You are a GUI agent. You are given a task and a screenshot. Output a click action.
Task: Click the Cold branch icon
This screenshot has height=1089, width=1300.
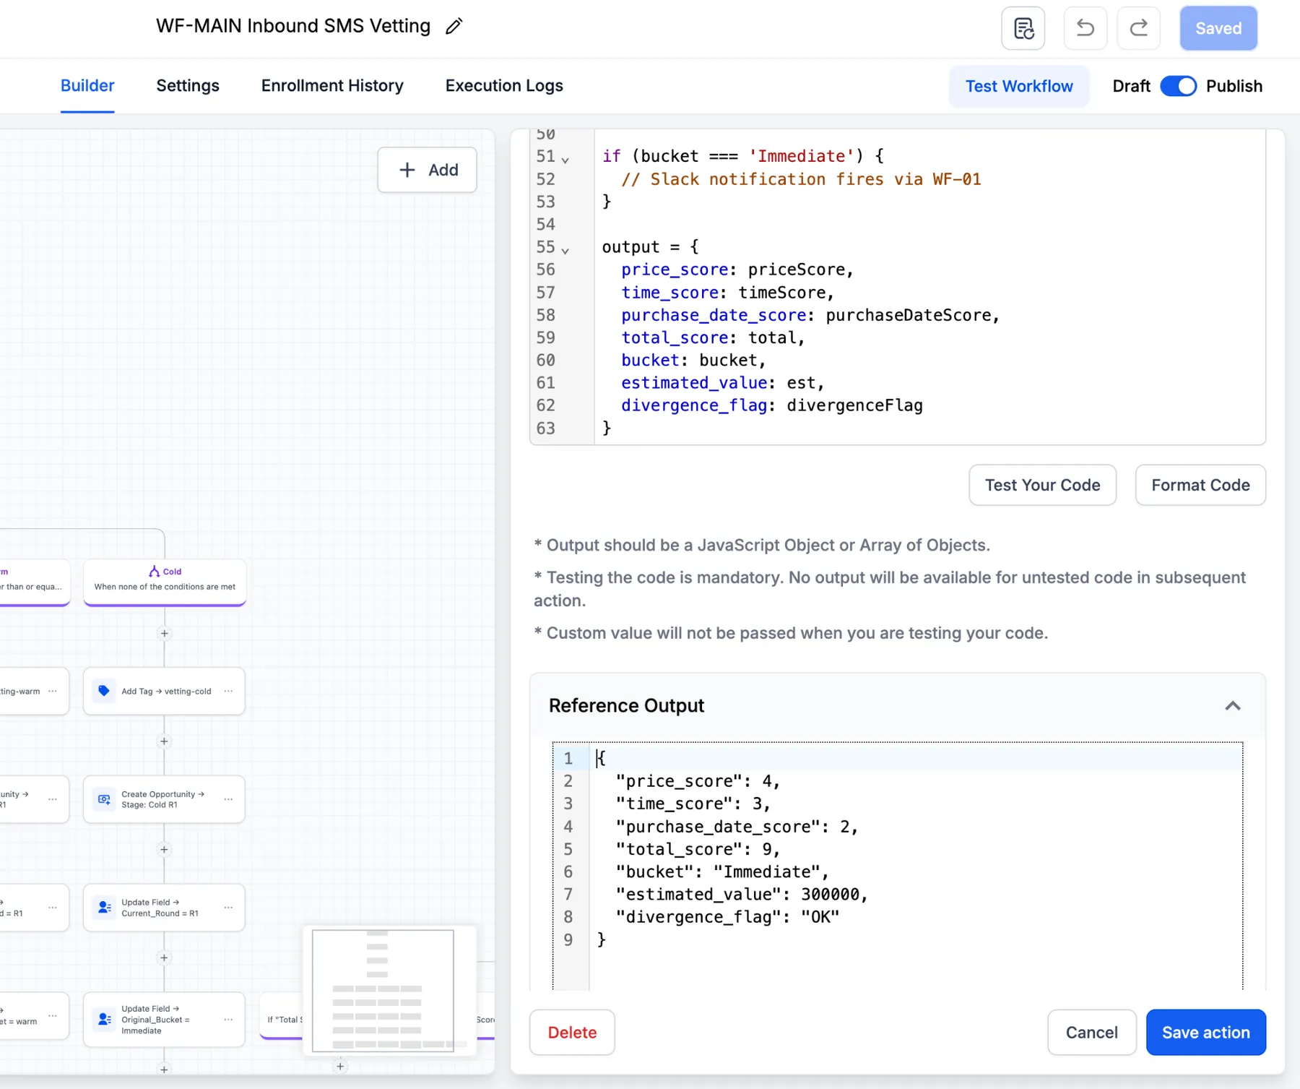tap(154, 572)
